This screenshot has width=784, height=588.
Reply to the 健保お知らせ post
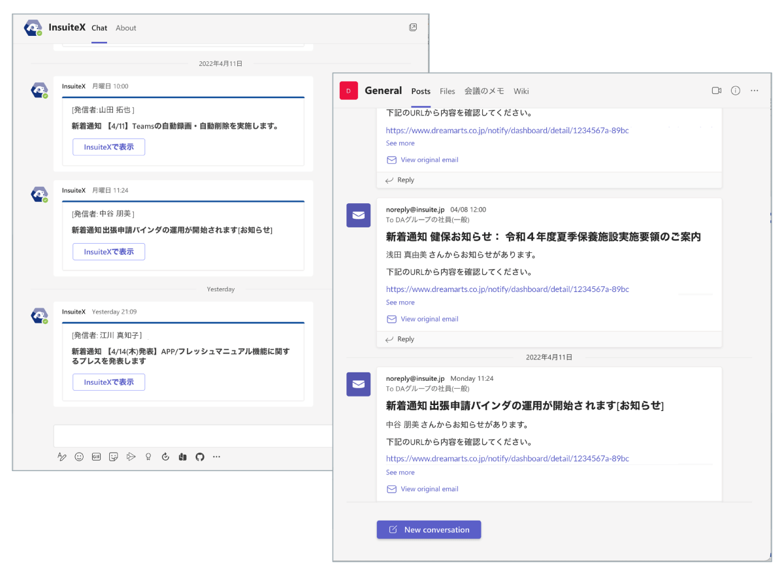400,339
